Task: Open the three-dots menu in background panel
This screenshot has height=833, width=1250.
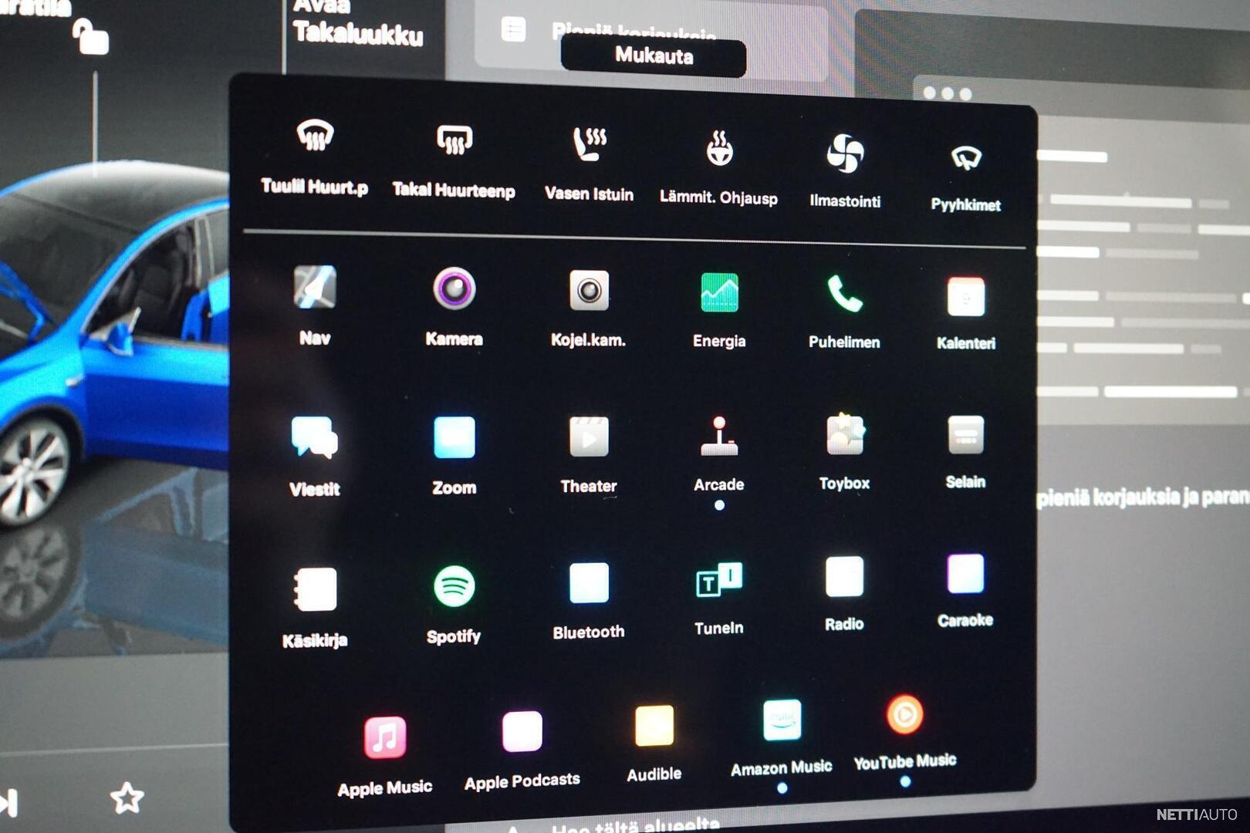Action: 948,93
